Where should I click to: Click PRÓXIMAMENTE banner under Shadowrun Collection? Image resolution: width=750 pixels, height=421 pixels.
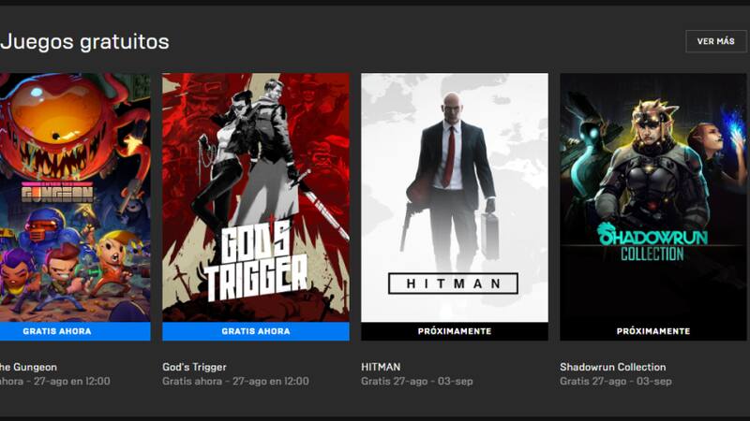pos(652,331)
